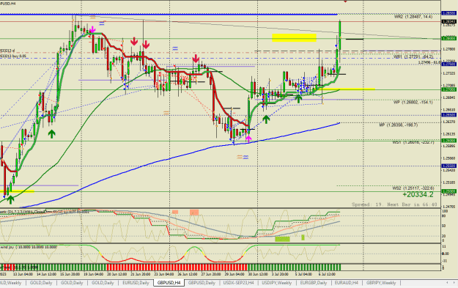The image size is (458, 288).
Task: Switch to the GBPUSD,H4 chart tab
Action: [169, 283]
